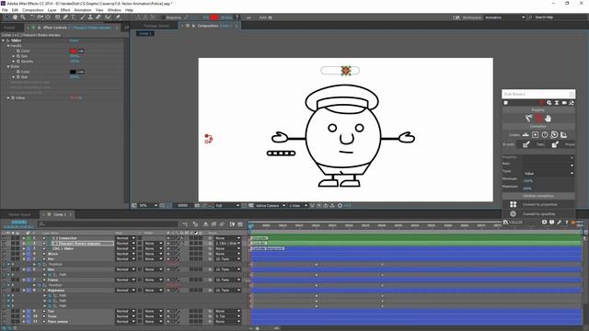Select the Zoom magnifier tool
This screenshot has width=589, height=331.
[x=23, y=17]
